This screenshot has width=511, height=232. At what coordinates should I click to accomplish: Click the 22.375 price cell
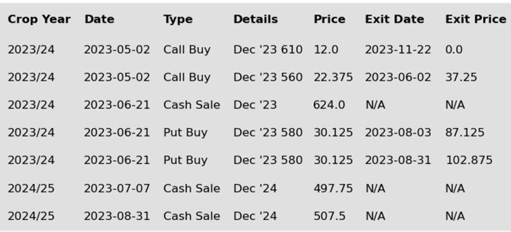tap(333, 77)
